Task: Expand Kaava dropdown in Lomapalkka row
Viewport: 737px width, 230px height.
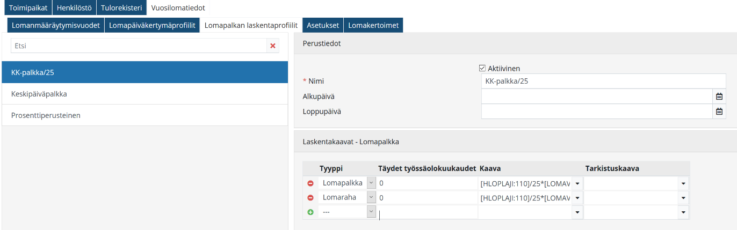Action: [x=577, y=183]
